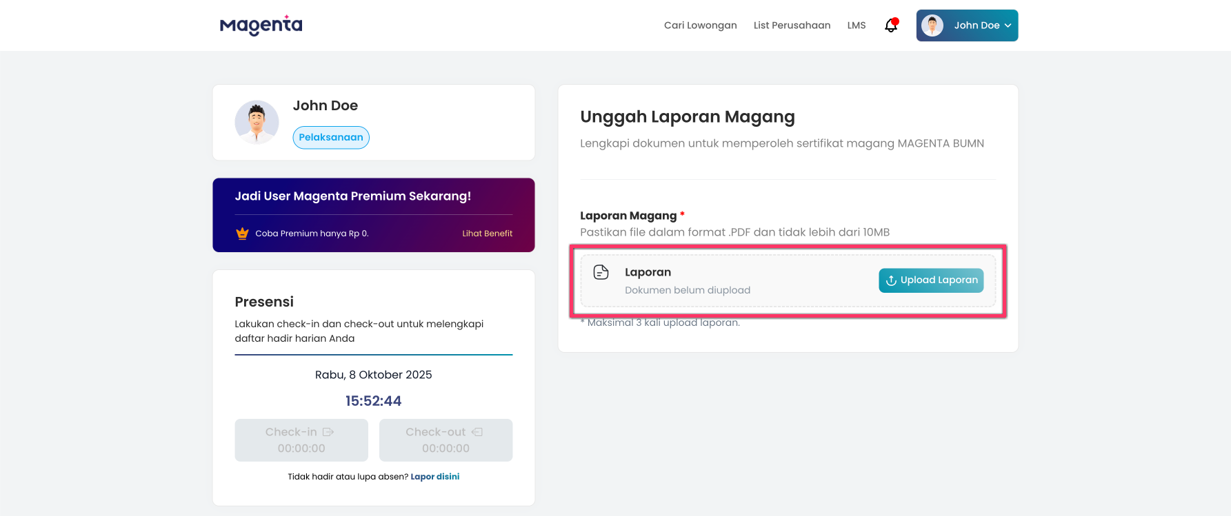Click the crown premium icon

(242, 234)
